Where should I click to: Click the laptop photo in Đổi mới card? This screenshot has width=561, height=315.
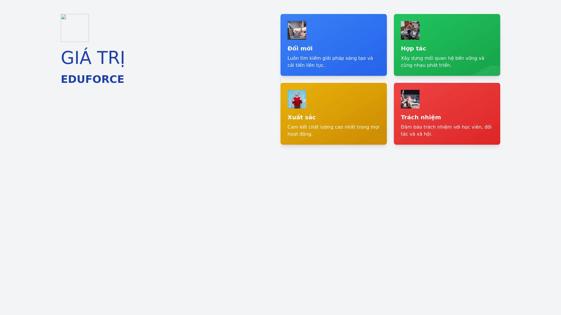[x=297, y=30]
